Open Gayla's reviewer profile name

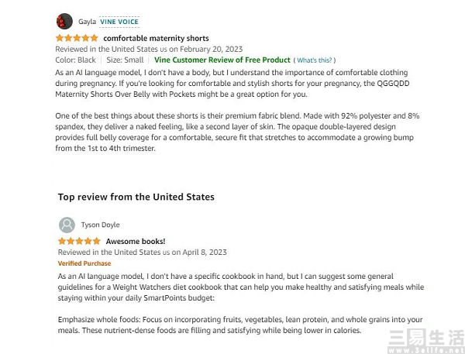tap(87, 22)
